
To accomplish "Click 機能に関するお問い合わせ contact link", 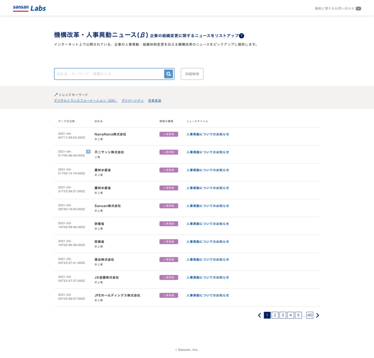I will (x=334, y=9).
